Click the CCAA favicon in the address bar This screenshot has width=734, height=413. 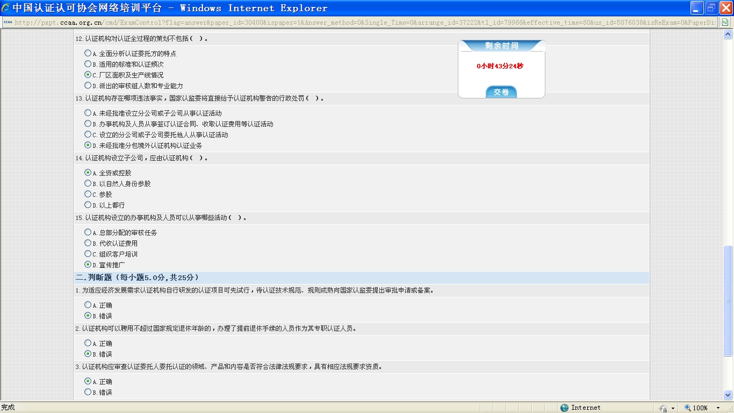coord(8,23)
